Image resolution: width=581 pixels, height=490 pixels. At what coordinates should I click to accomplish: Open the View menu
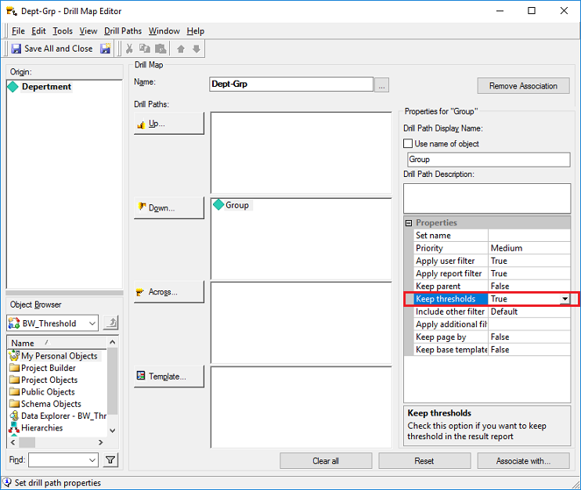click(x=88, y=31)
